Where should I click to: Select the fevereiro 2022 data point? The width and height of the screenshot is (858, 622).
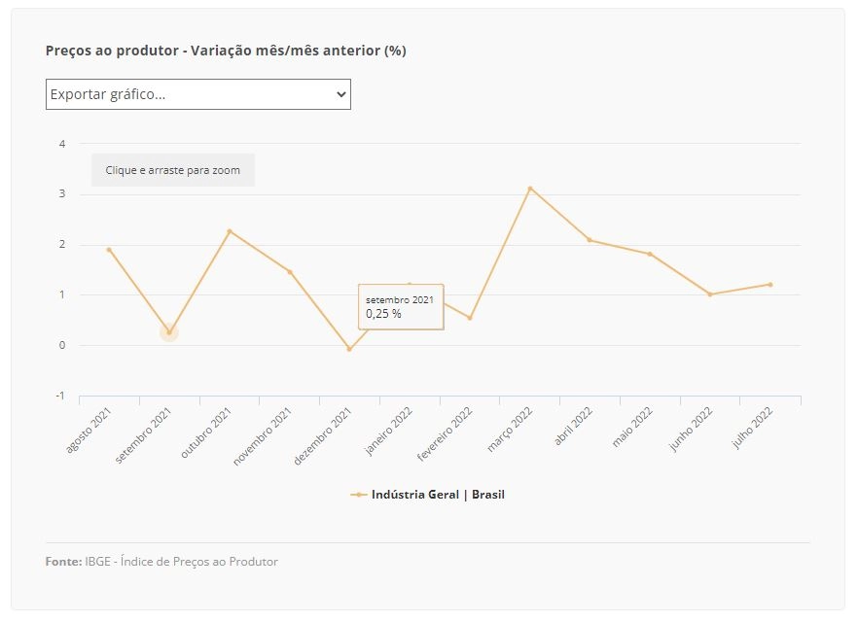470,318
